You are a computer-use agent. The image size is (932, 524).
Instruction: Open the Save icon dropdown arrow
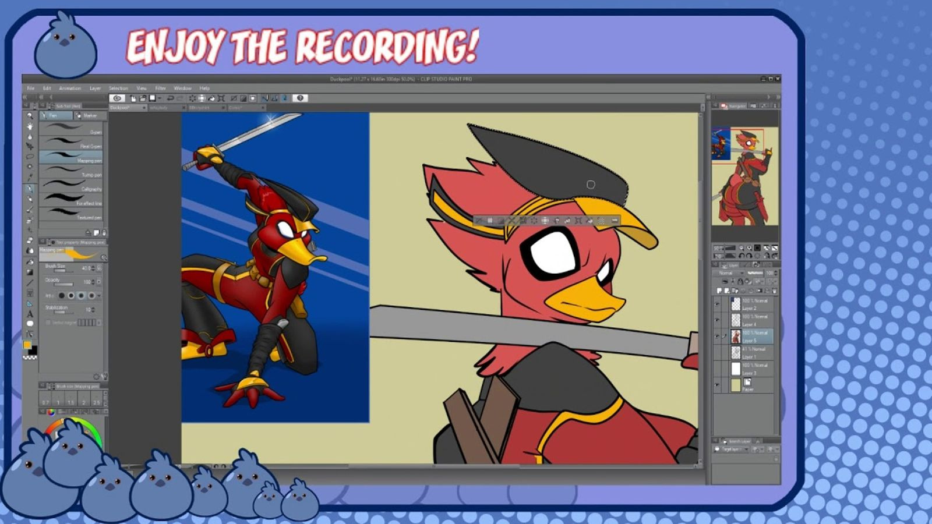click(x=160, y=98)
